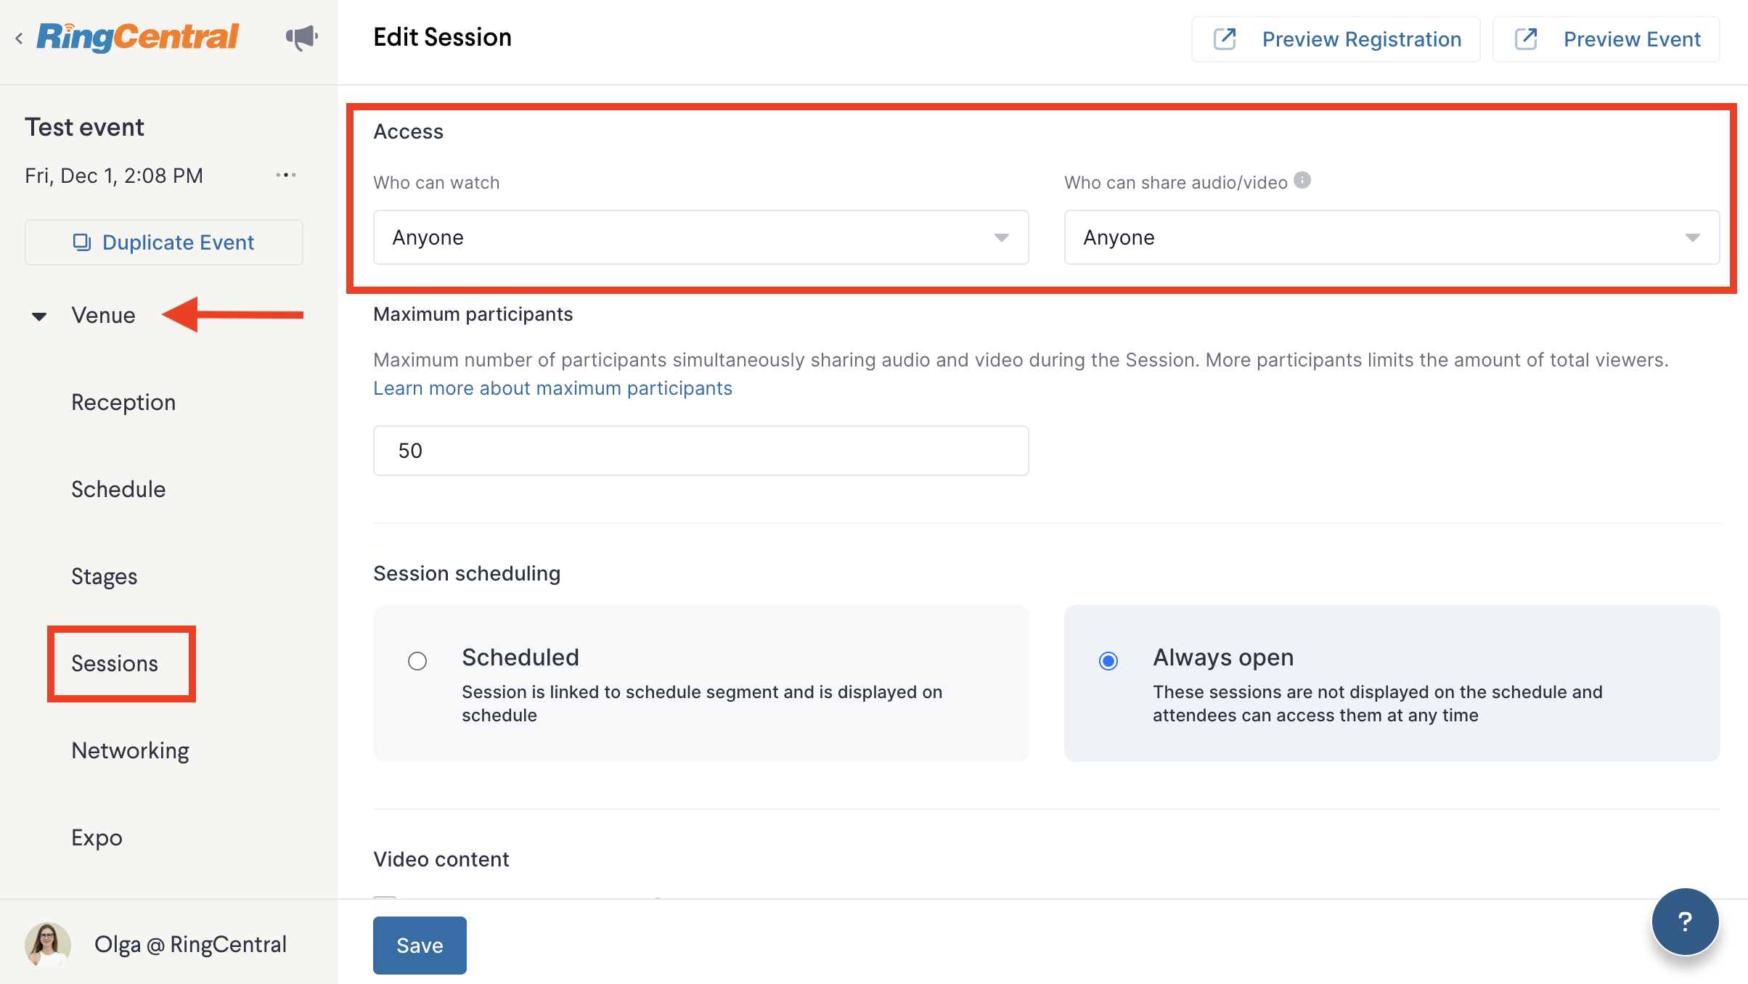Open the Reception sidebar item
Screen dimensions: 1748x984
[x=123, y=403]
